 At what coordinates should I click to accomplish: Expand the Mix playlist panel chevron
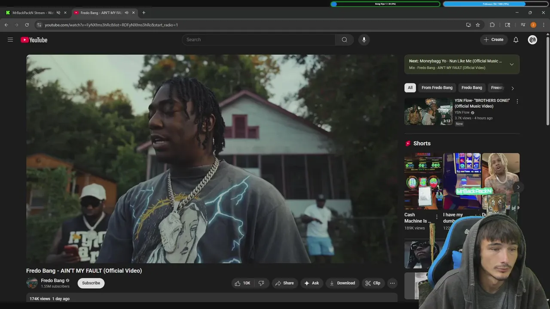click(511, 64)
